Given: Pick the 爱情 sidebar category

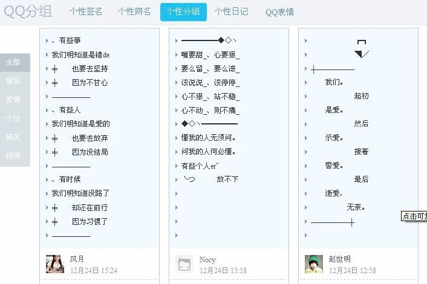Looking at the screenshot, I should [13, 100].
